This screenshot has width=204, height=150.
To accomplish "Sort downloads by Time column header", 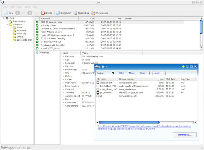I will point(109,19).
